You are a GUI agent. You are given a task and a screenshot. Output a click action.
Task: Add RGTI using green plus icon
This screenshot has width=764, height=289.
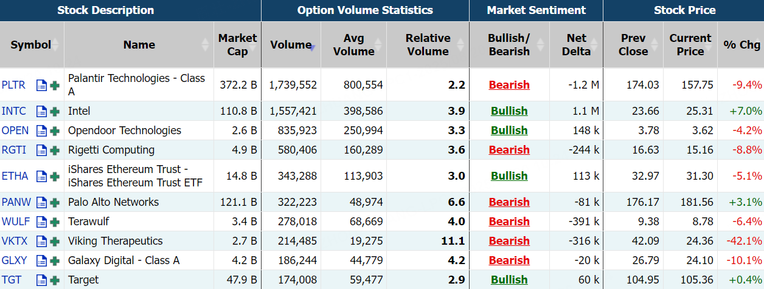[x=55, y=151]
